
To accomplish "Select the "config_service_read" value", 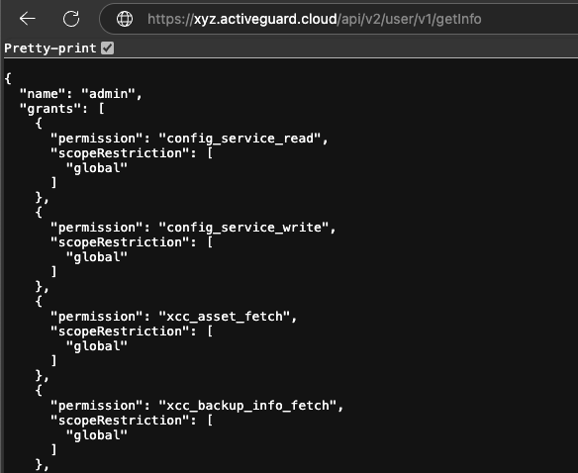I will tap(240, 139).
